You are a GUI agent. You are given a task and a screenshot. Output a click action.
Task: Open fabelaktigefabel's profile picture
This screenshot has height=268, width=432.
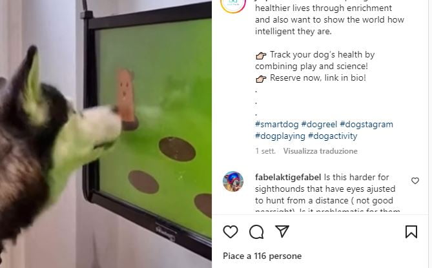(x=233, y=181)
